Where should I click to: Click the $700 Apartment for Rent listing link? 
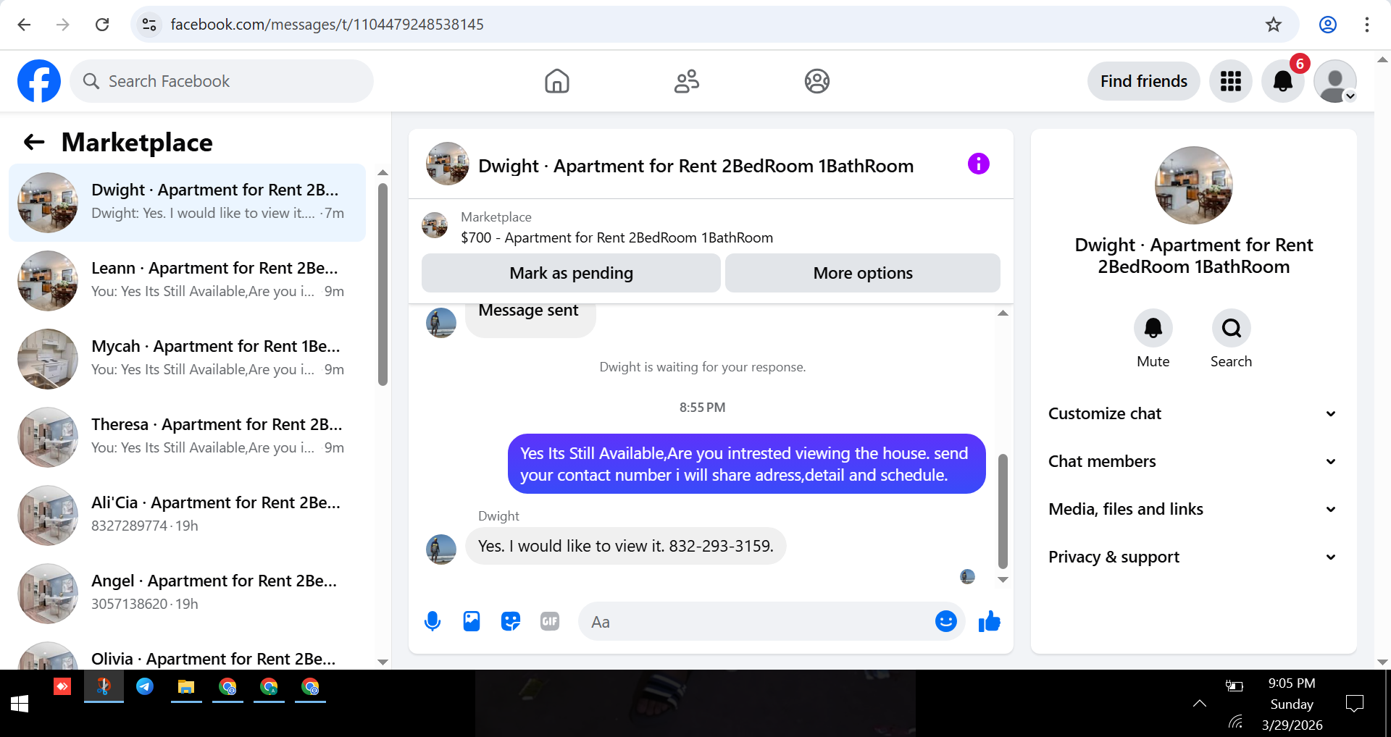[x=617, y=237]
